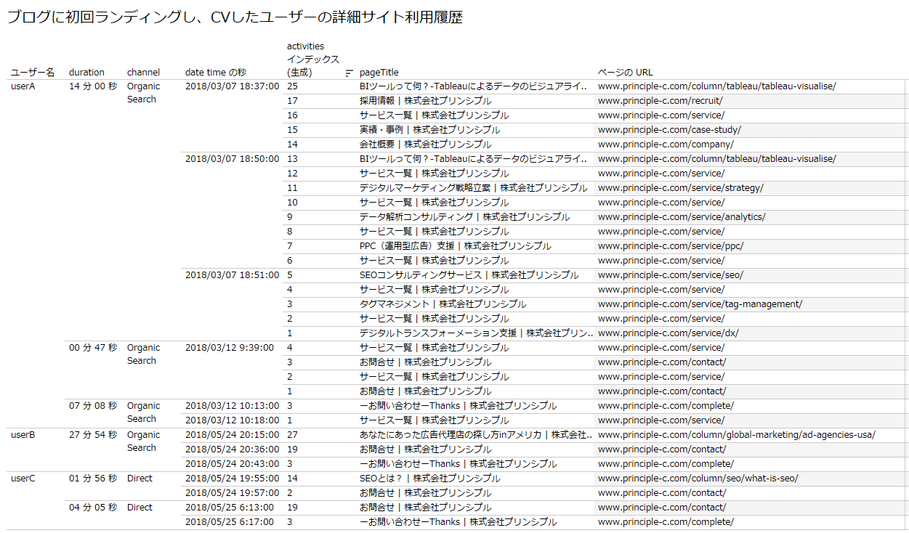Click the channel column header
This screenshot has width=909, height=533.
point(143,73)
